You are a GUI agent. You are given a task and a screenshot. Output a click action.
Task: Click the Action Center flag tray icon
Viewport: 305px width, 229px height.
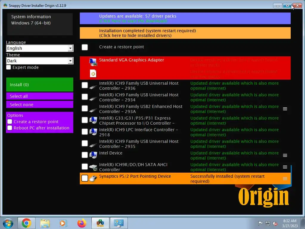point(260,223)
